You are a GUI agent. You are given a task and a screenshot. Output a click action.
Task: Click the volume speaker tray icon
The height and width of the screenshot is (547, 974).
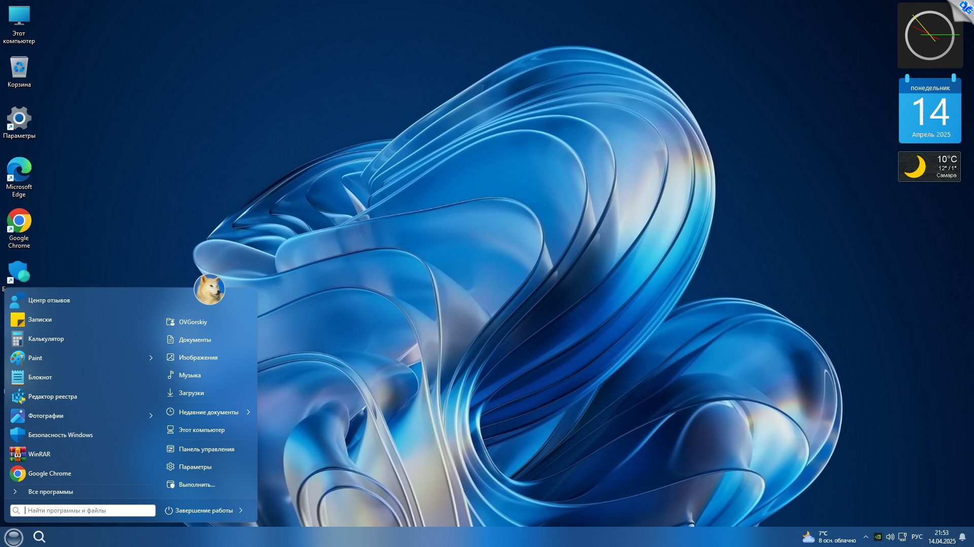click(890, 537)
